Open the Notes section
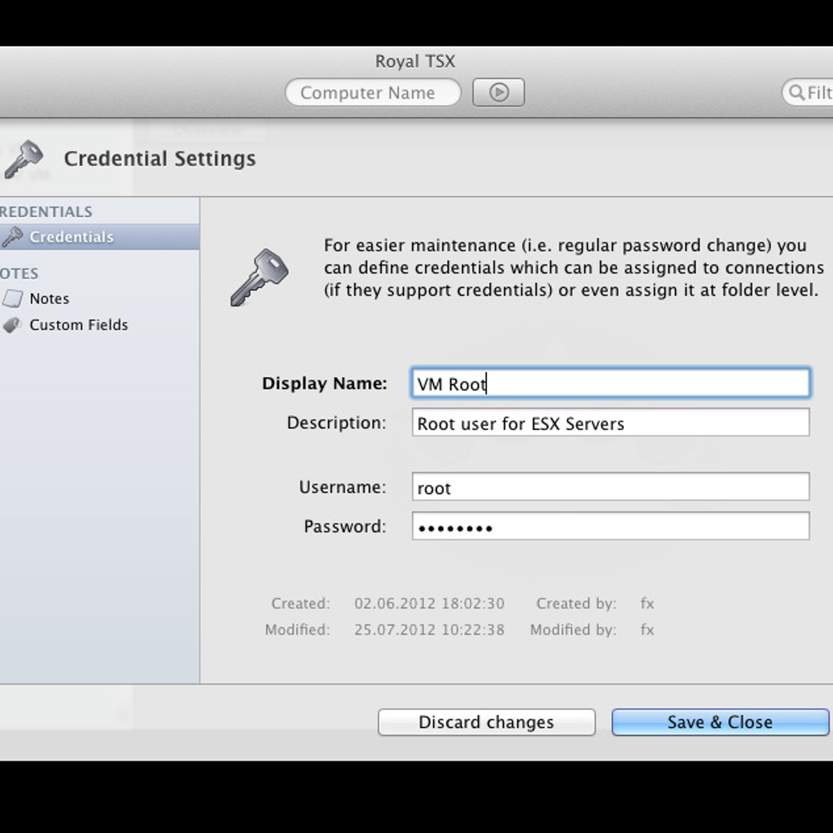This screenshot has width=833, height=833. click(49, 298)
